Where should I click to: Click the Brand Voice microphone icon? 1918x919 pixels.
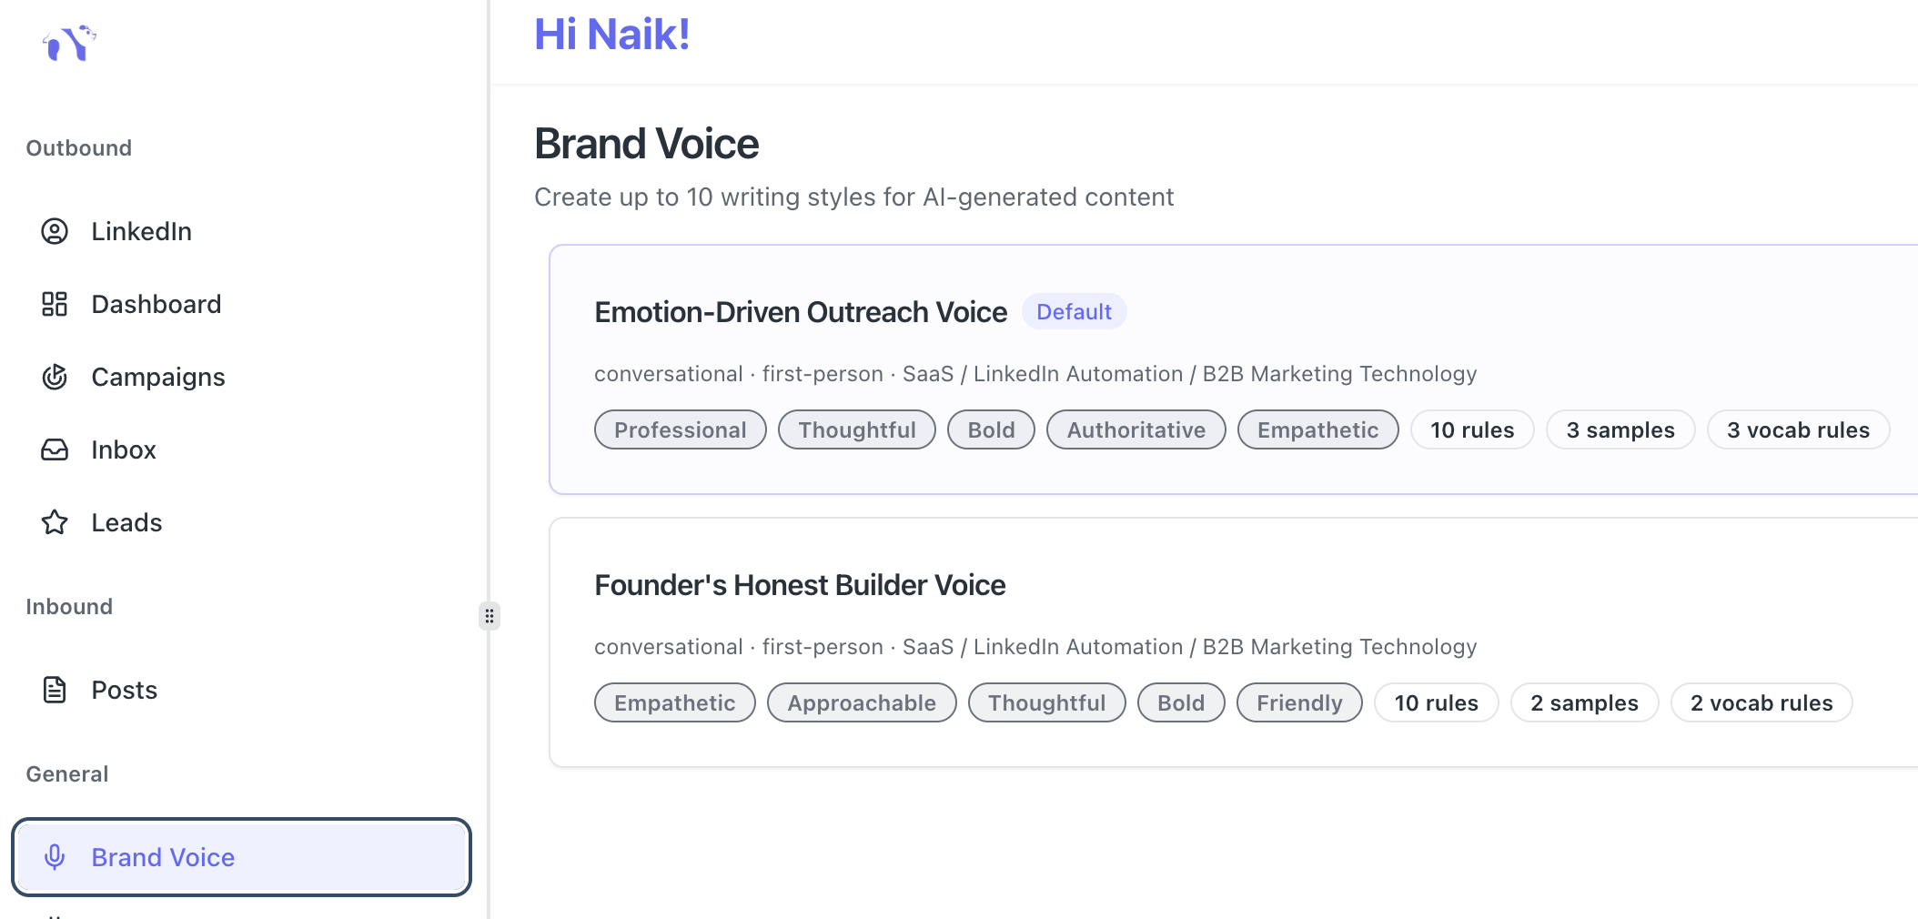(x=55, y=857)
